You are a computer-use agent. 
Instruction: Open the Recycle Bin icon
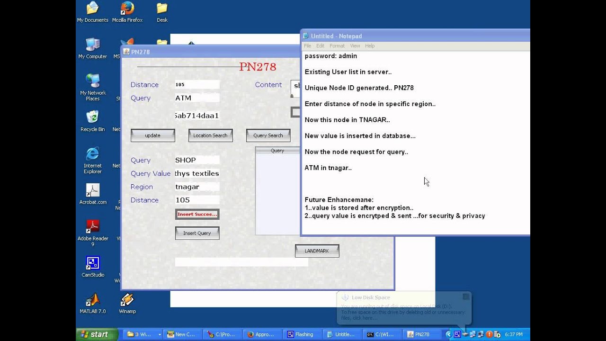coord(93,121)
